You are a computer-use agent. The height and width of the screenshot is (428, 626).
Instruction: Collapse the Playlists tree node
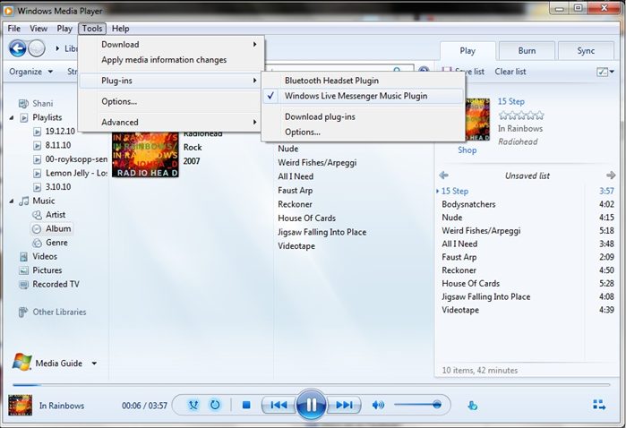(12, 118)
